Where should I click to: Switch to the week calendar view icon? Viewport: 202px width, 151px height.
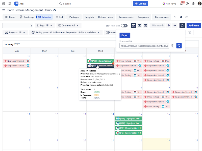pos(140,26)
